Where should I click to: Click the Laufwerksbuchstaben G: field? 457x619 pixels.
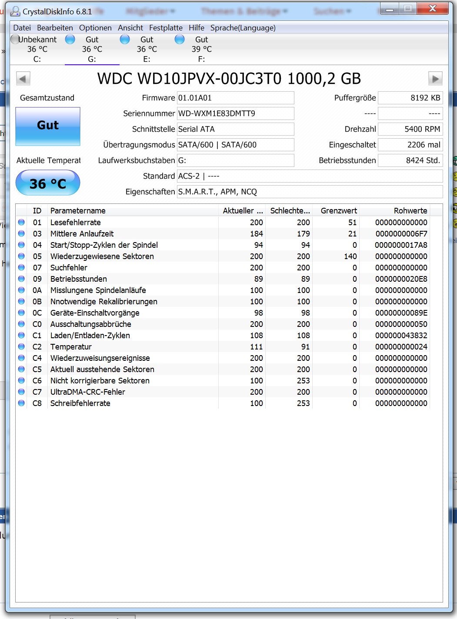coord(236,160)
